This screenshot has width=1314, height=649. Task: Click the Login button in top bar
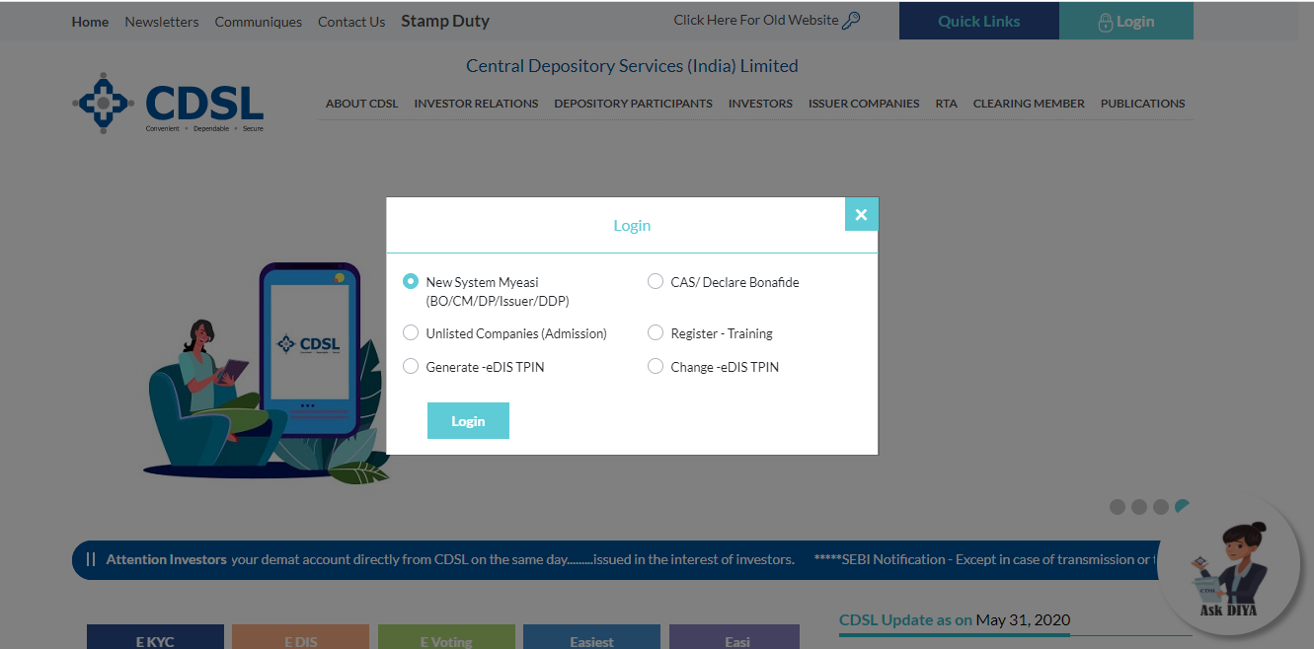(x=1126, y=21)
